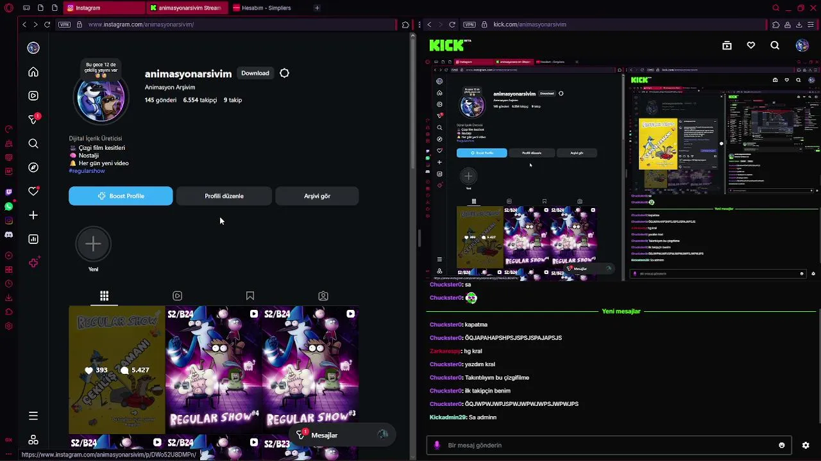This screenshot has width=821, height=461.
Task: Open Twitch in the Opera GX sidebar
Action: [x=9, y=192]
